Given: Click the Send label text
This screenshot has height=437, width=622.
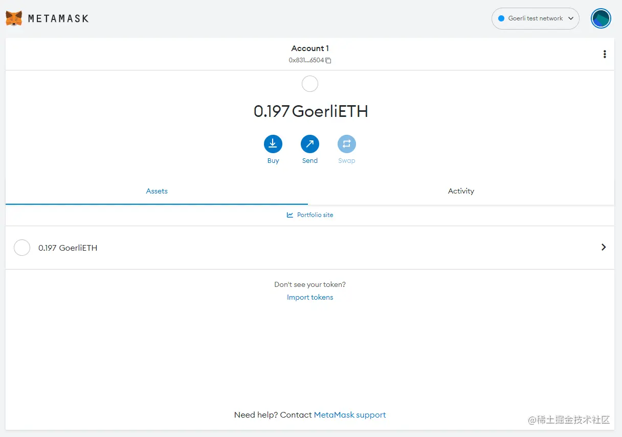Looking at the screenshot, I should click(x=310, y=160).
